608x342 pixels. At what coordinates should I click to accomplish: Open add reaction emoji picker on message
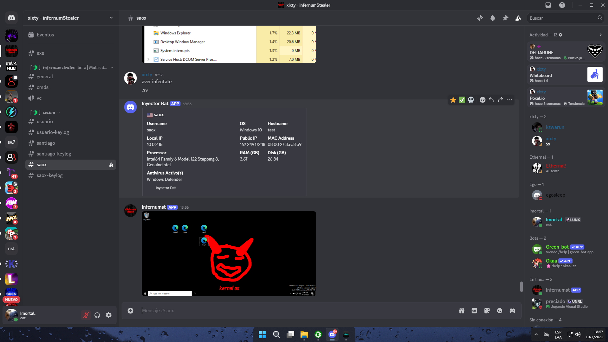[483, 100]
